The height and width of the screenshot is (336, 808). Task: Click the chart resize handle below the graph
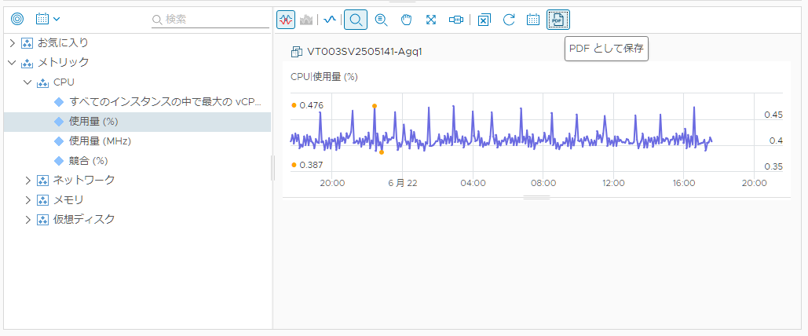point(536,197)
